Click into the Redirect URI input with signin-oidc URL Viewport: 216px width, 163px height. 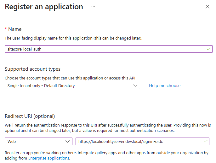(139, 141)
